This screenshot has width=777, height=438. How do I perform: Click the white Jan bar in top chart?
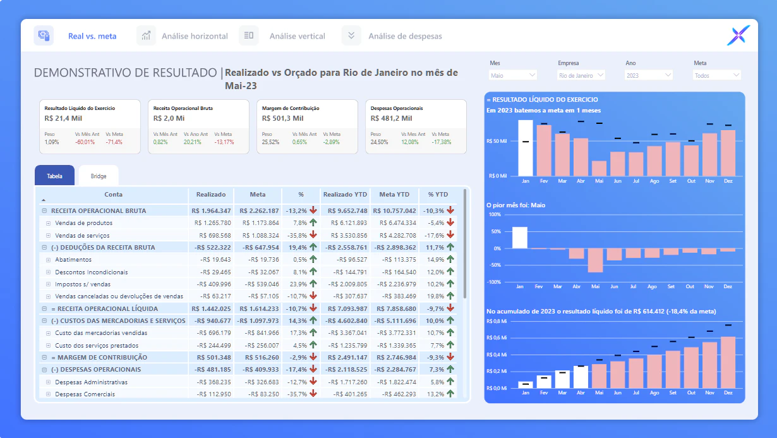(x=526, y=148)
